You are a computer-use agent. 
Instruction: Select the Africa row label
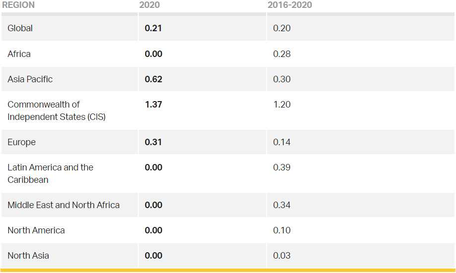click(19, 54)
